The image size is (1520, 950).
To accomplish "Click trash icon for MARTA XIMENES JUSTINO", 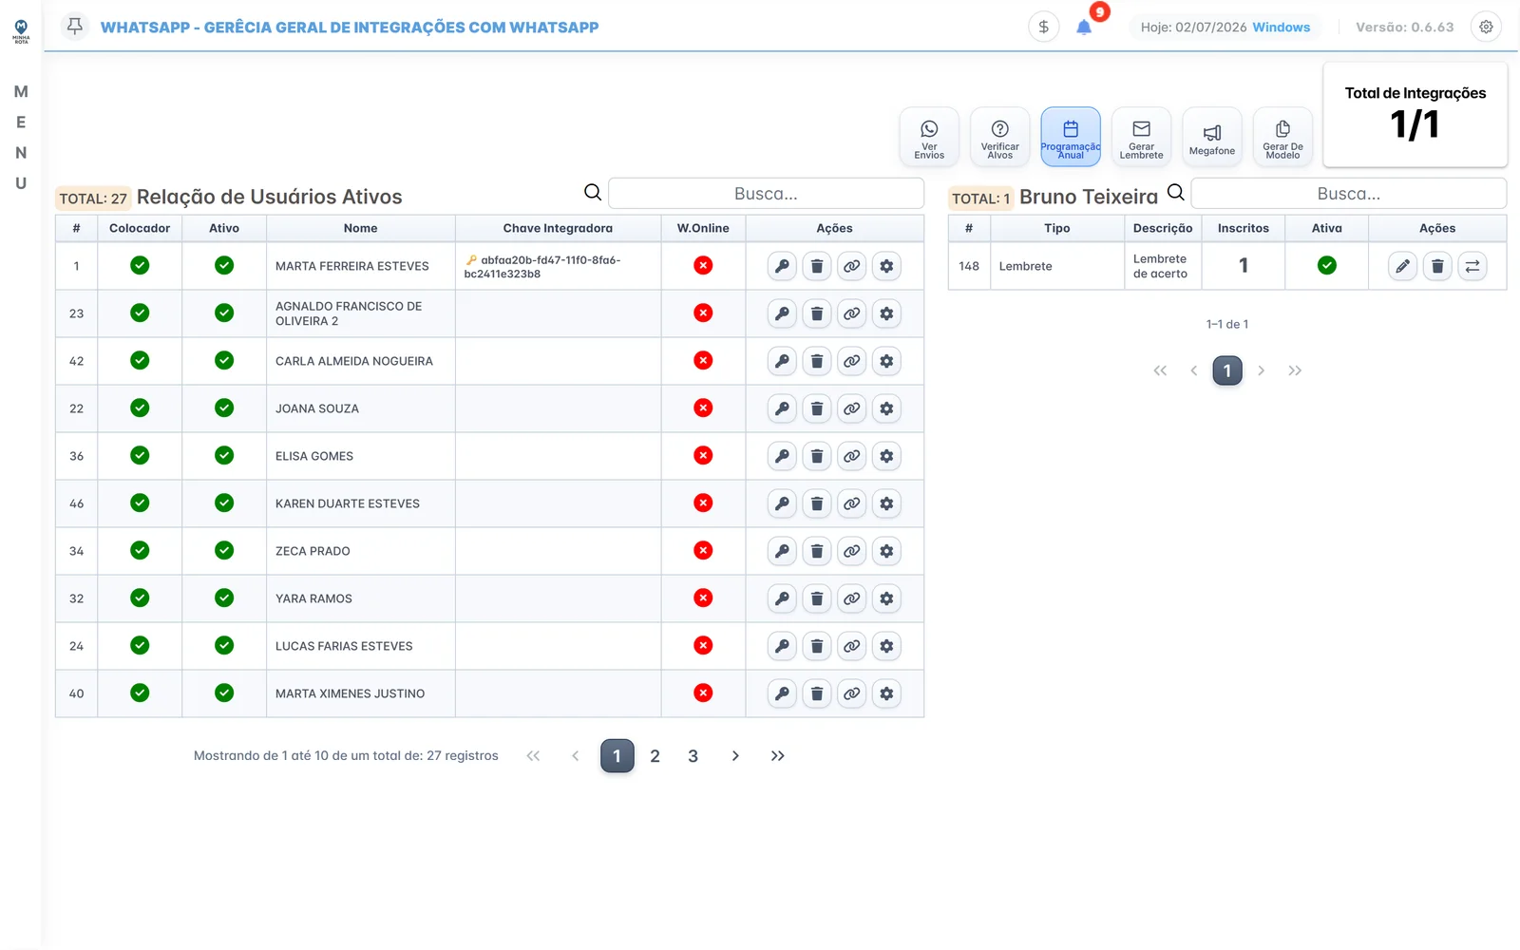I will click(x=817, y=693).
